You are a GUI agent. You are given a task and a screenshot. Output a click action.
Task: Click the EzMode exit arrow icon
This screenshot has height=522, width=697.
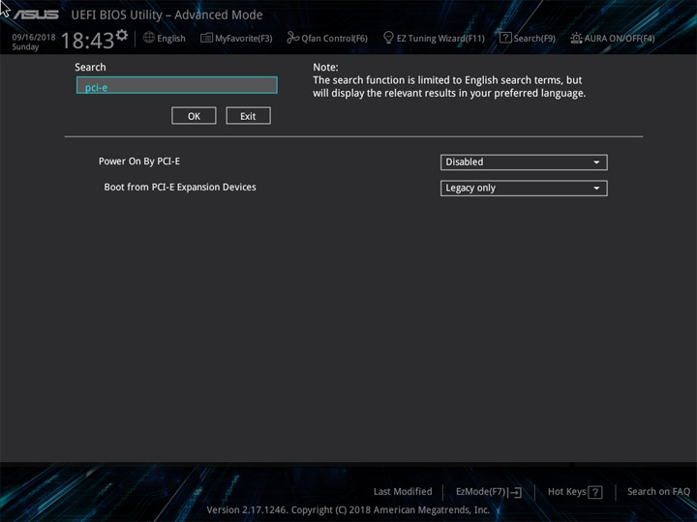[x=515, y=492]
